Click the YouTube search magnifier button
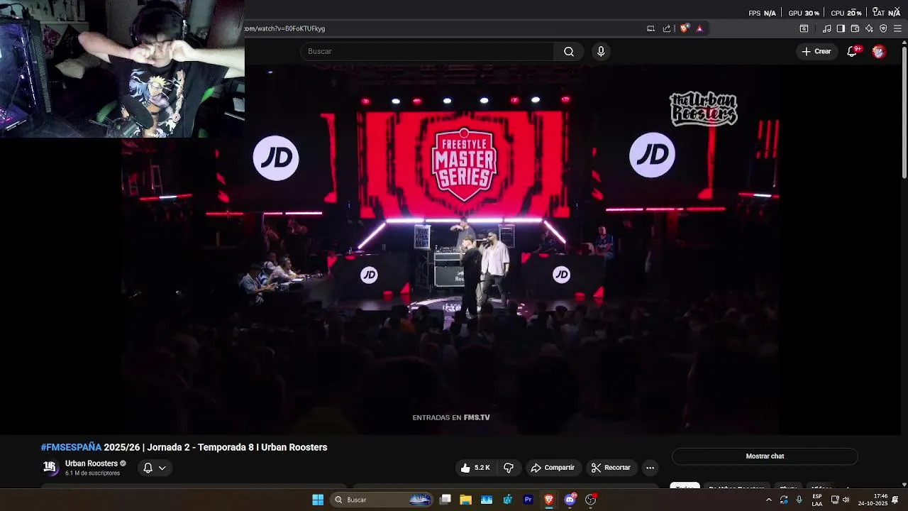This screenshot has width=908, height=511. pyautogui.click(x=569, y=51)
